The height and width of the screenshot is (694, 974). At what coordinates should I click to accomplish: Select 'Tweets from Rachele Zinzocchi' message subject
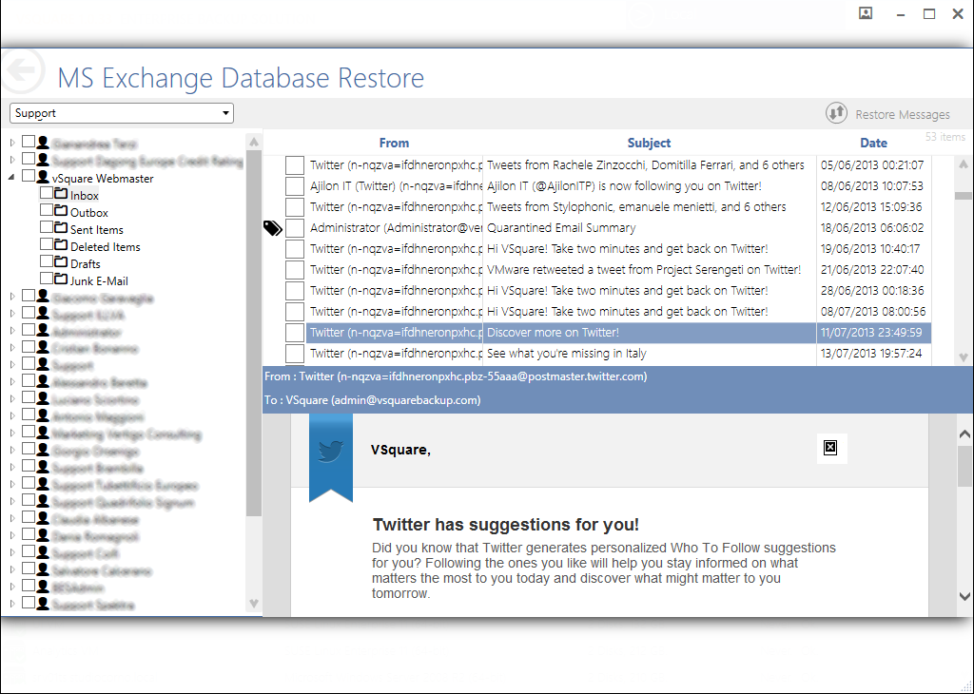tap(646, 165)
